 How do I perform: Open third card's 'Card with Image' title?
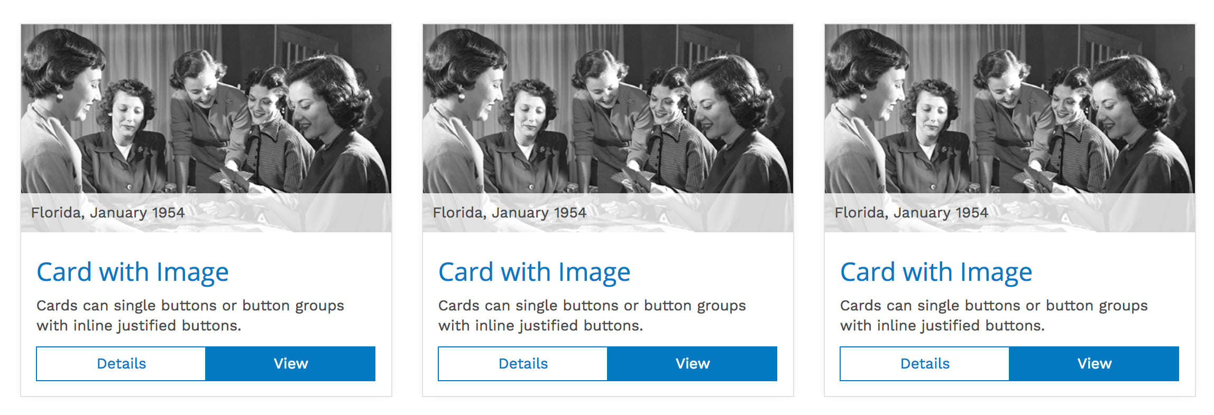coord(936,273)
